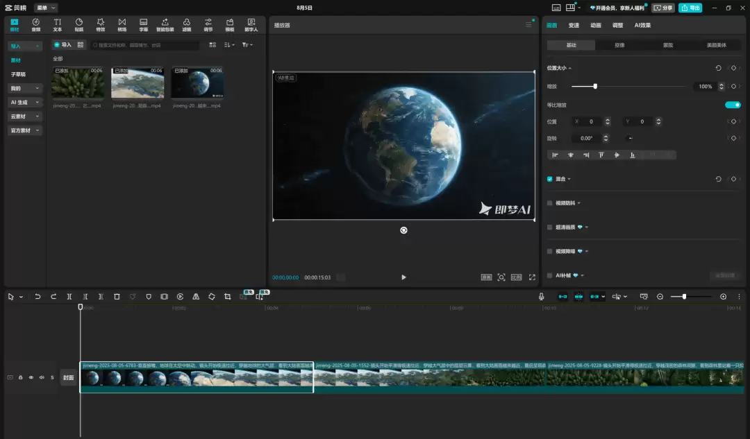Open the 特效 (Effects) panel
The width and height of the screenshot is (750, 439).
pyautogui.click(x=101, y=25)
